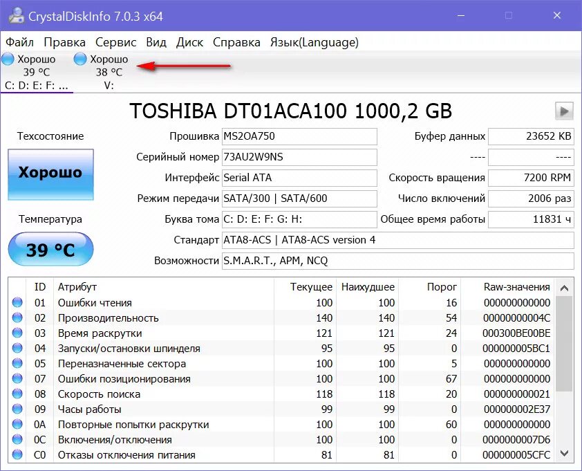Click raw value 0000000007D6
This screenshot has height=471, width=582.
coord(516,440)
